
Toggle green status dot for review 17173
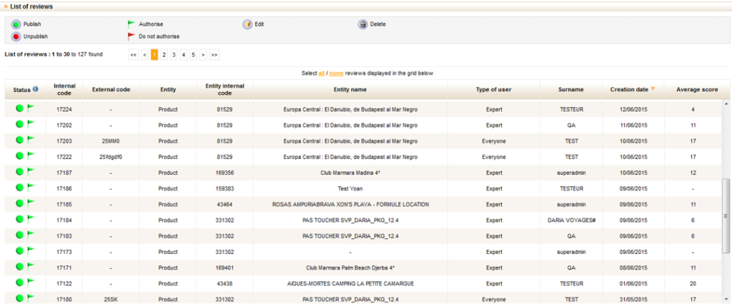pyautogui.click(x=20, y=251)
